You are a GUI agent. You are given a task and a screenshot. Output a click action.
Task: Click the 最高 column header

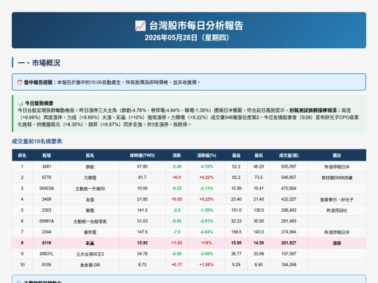coord(237,155)
